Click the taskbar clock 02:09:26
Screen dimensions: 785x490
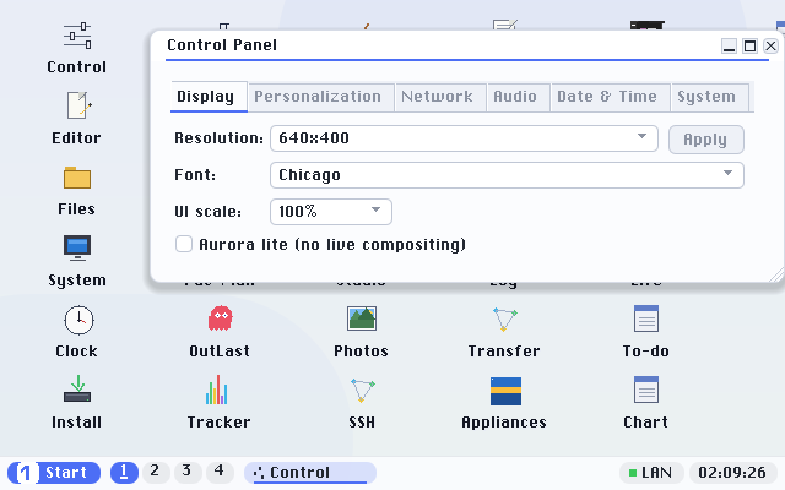pos(732,473)
